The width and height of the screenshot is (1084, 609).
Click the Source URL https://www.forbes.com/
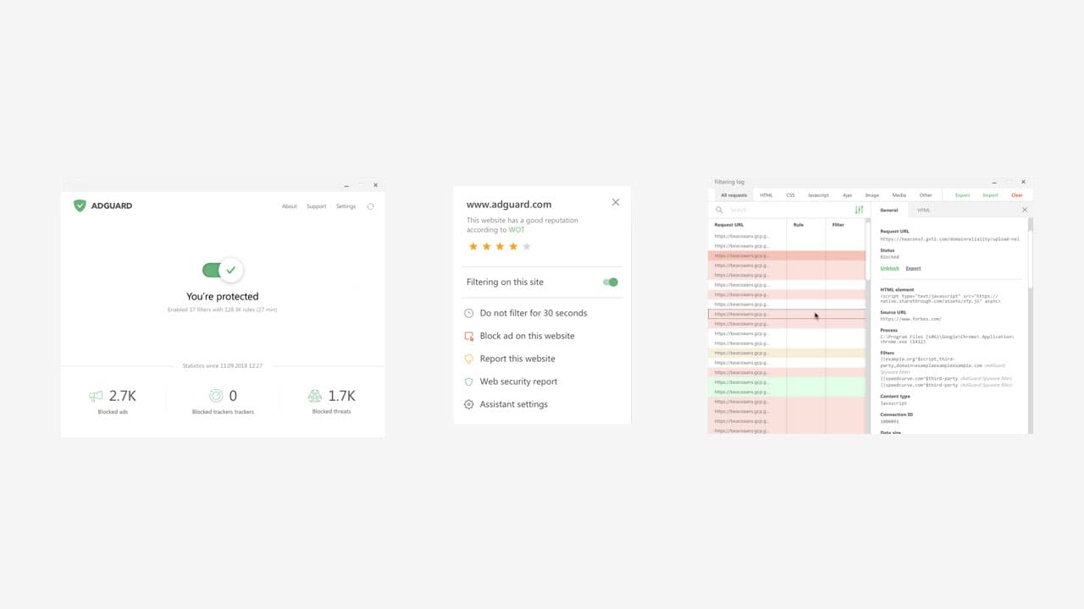910,319
